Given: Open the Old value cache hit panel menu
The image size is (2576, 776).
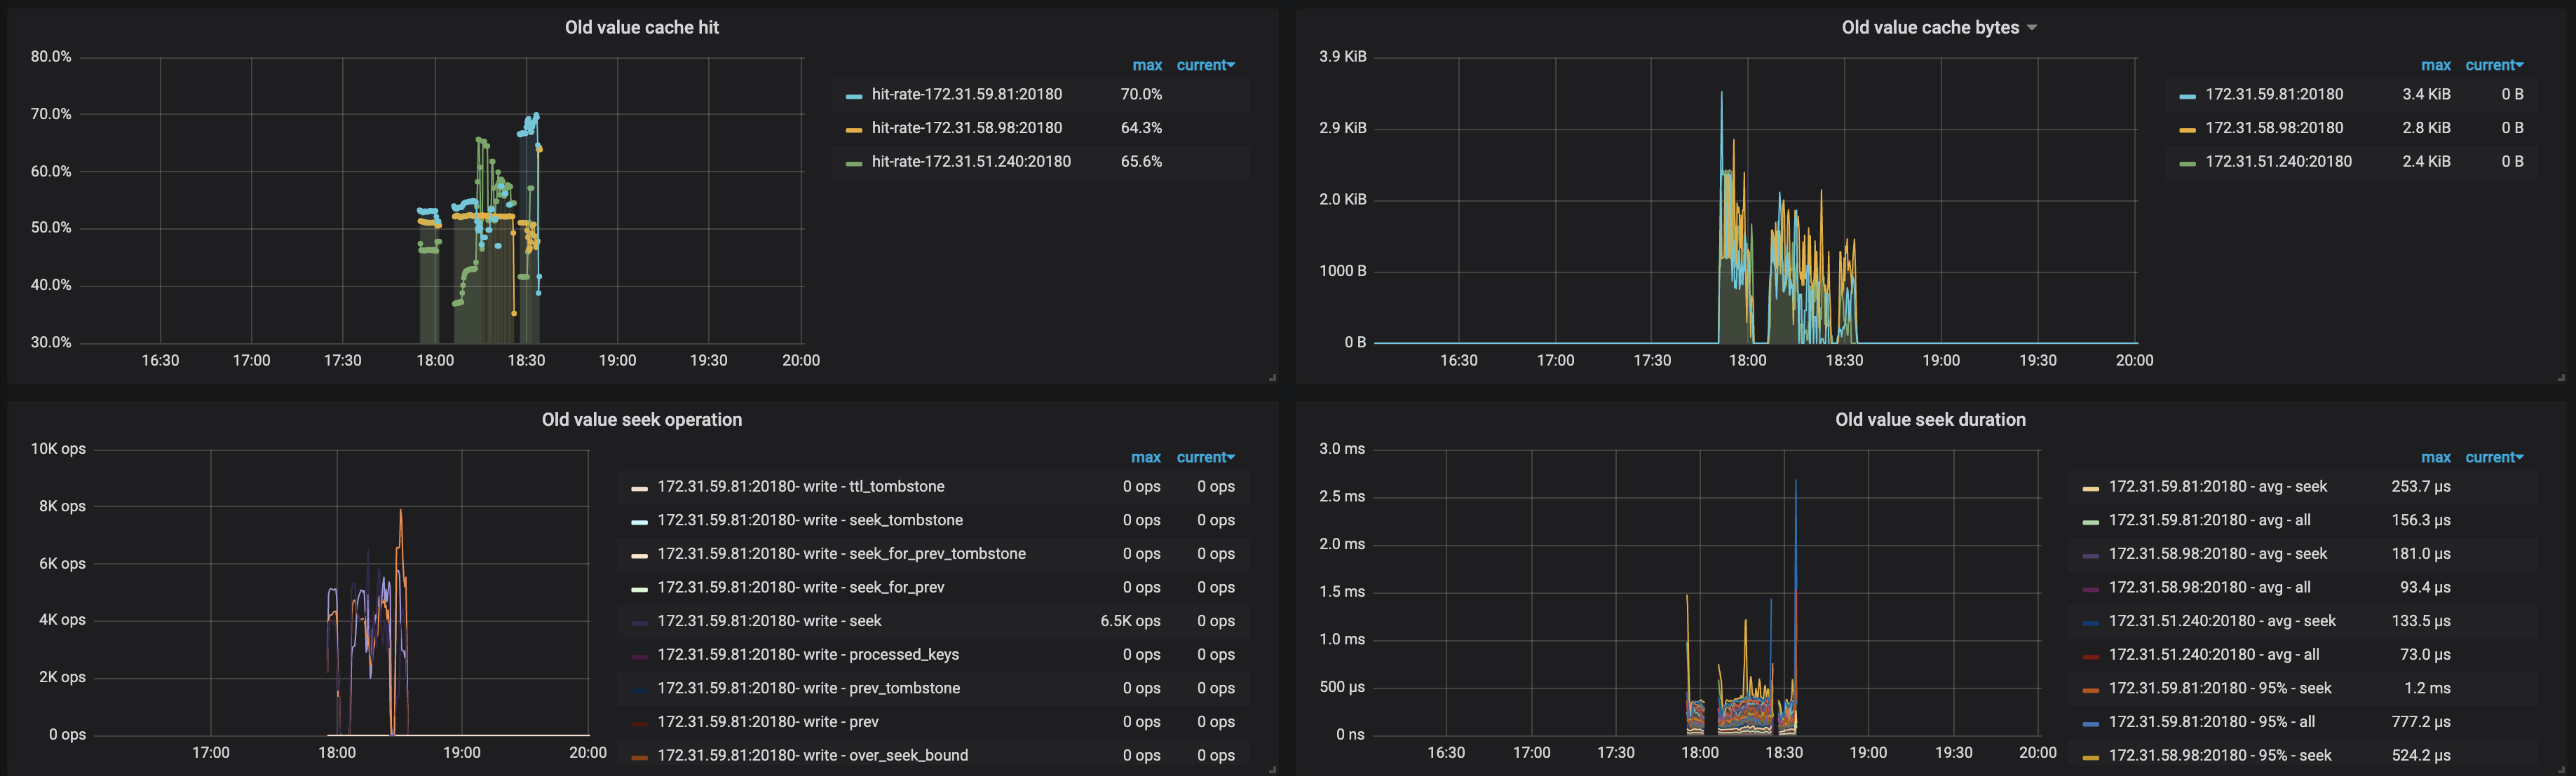Looking at the screenshot, I should 643,27.
